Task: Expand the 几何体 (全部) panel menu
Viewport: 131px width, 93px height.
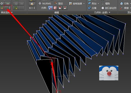Action: pyautogui.click(x=110, y=12)
